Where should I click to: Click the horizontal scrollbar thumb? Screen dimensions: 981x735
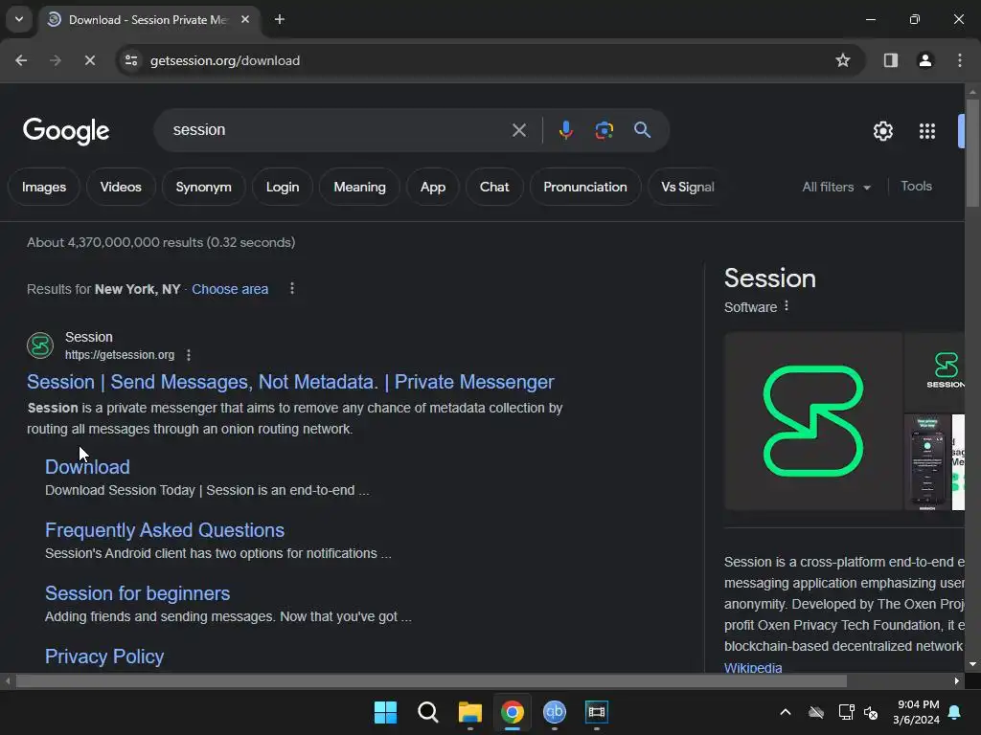[x=431, y=680]
